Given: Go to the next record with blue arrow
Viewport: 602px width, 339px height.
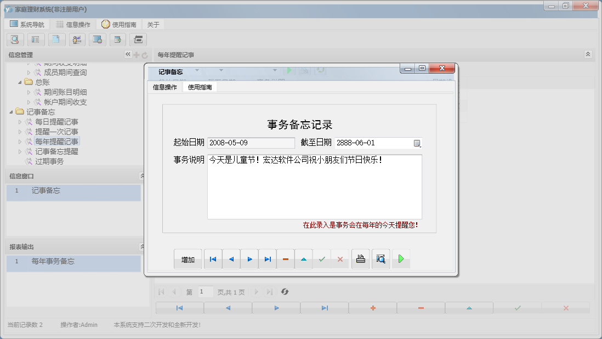Looking at the screenshot, I should (249, 258).
